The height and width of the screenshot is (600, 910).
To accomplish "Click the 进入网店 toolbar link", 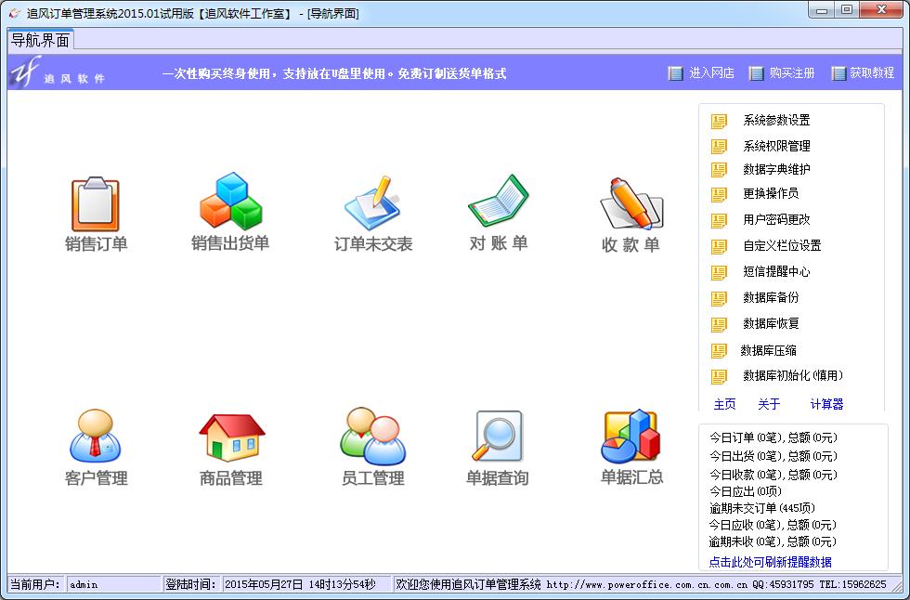I will pyautogui.click(x=702, y=73).
